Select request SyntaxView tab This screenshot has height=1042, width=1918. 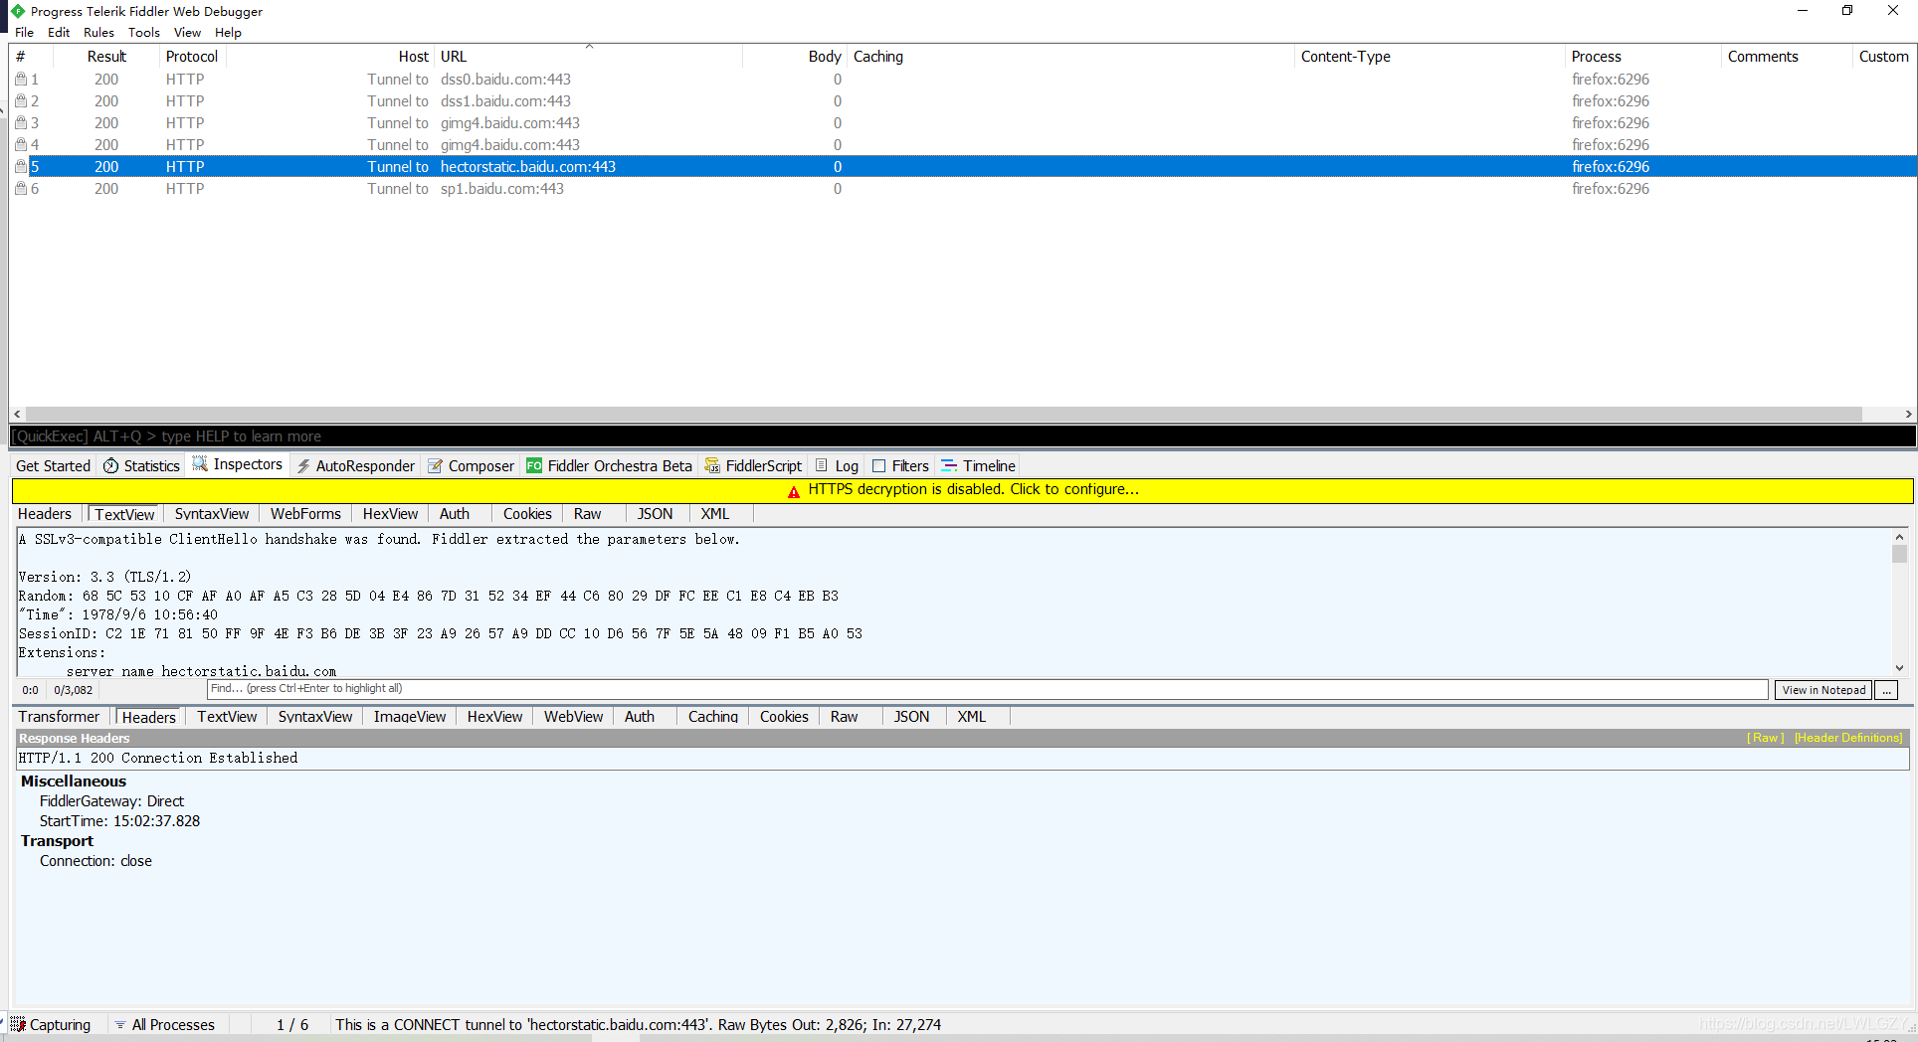click(212, 514)
